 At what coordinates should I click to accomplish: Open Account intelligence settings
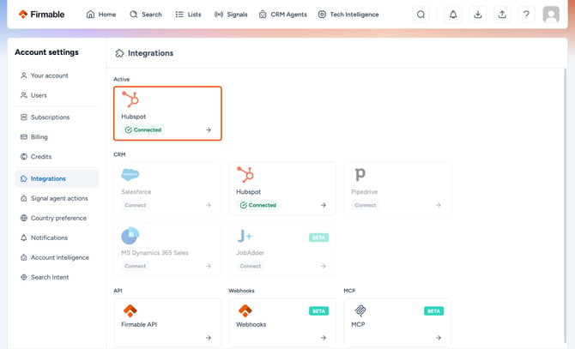coord(55,258)
